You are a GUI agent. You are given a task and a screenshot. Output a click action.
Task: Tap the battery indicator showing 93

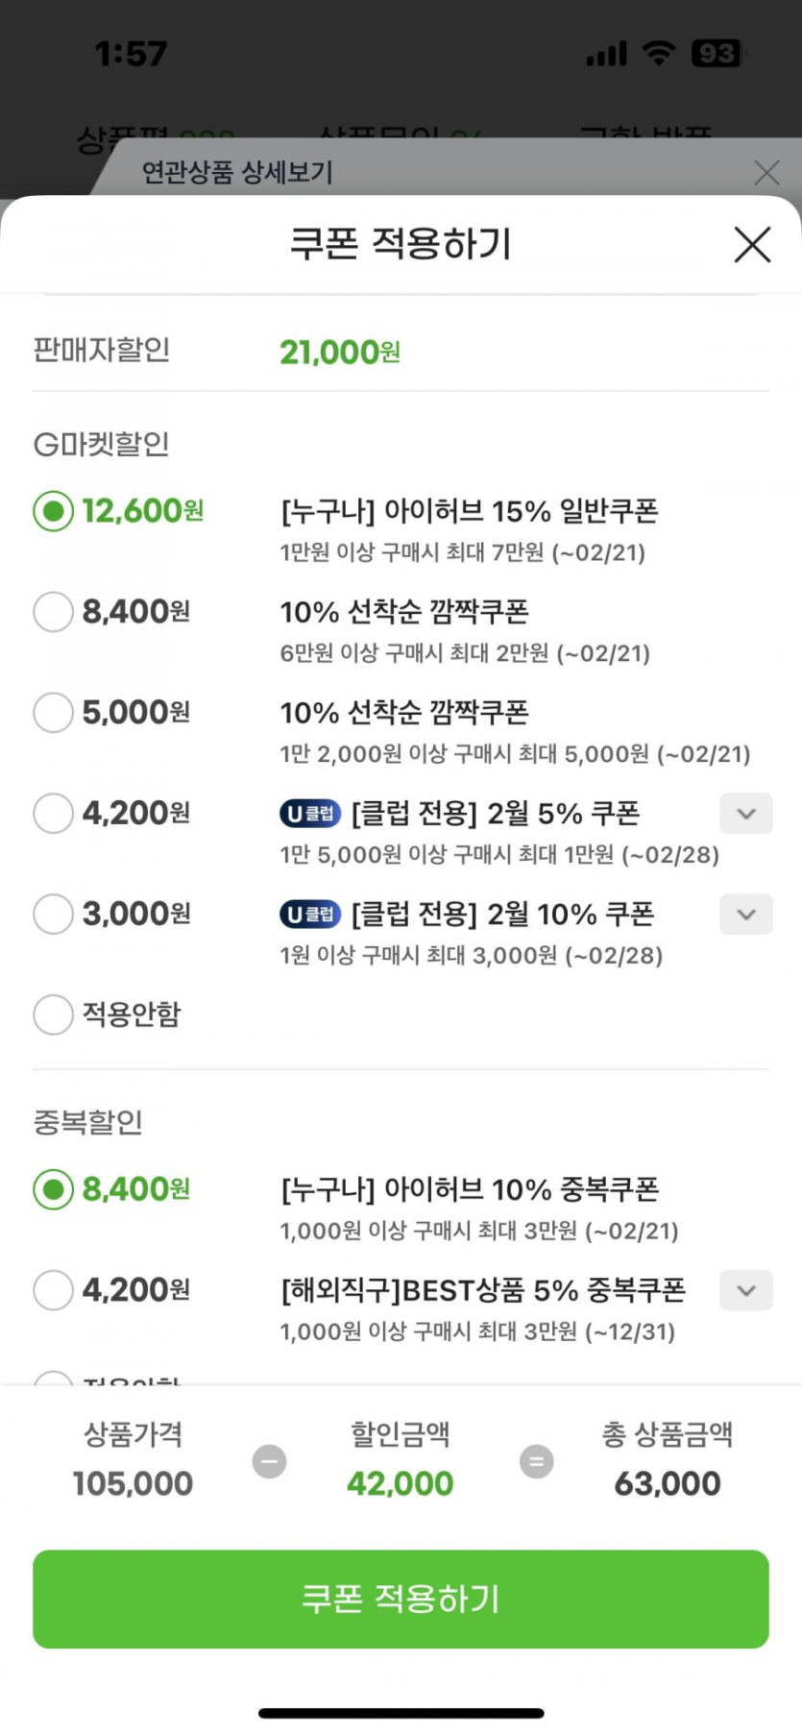point(717,53)
